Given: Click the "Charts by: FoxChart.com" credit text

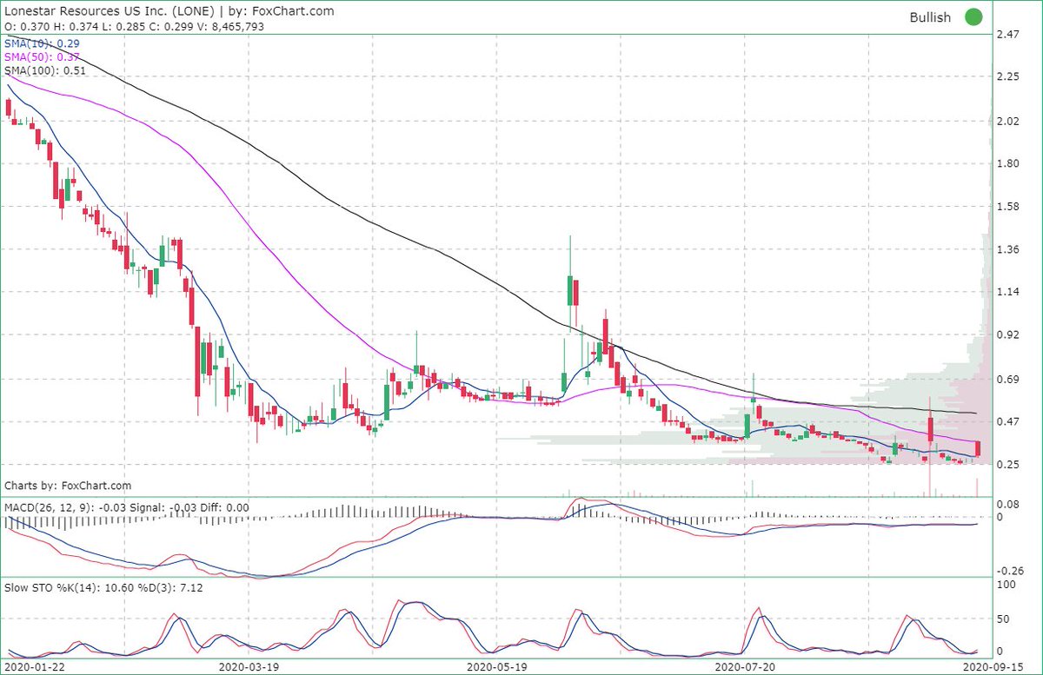Looking at the screenshot, I should point(68,486).
